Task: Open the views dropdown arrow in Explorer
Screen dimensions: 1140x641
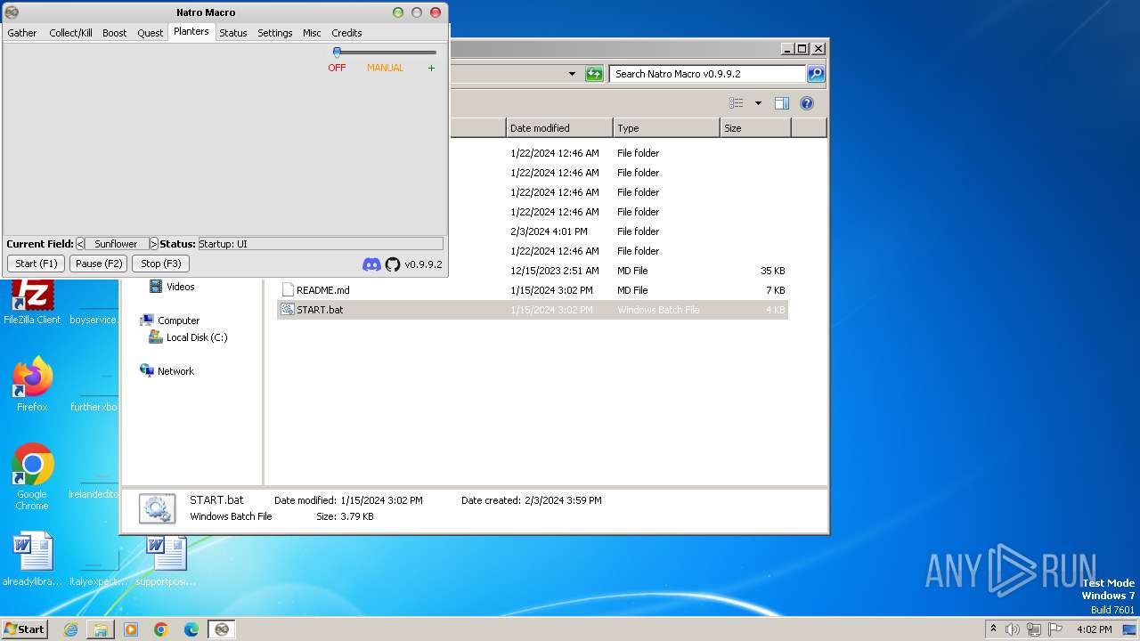Action: [758, 103]
